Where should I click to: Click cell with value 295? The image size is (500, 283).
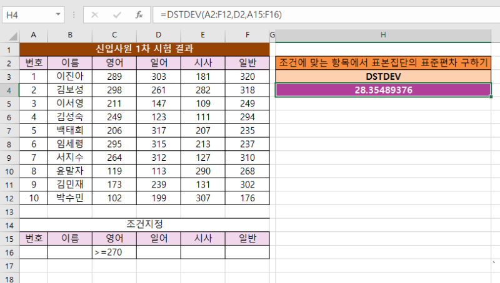tap(114, 144)
